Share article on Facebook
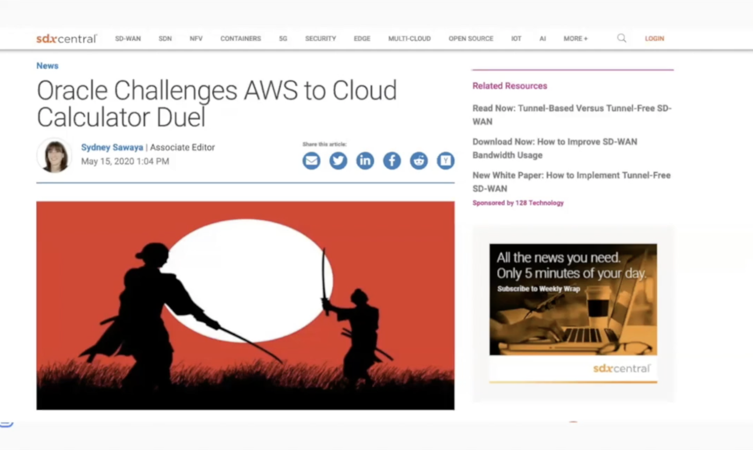The width and height of the screenshot is (753, 450). pos(392,161)
